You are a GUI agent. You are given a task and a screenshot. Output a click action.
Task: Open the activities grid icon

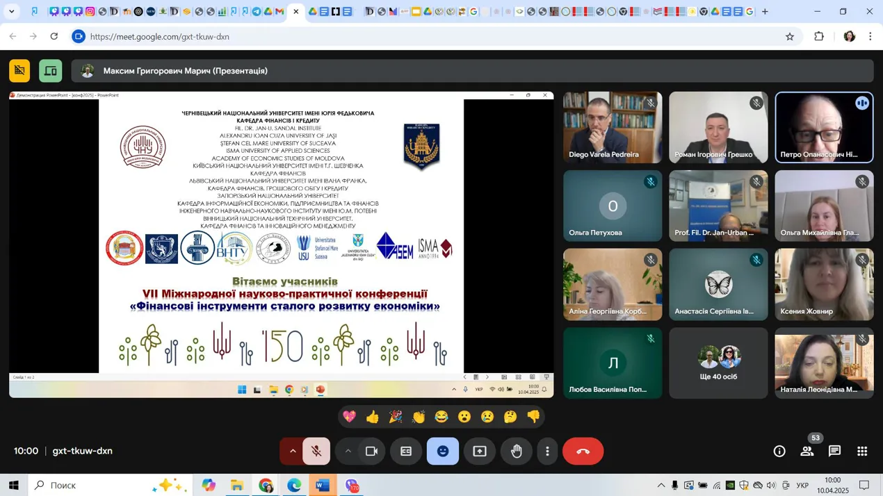tap(862, 452)
